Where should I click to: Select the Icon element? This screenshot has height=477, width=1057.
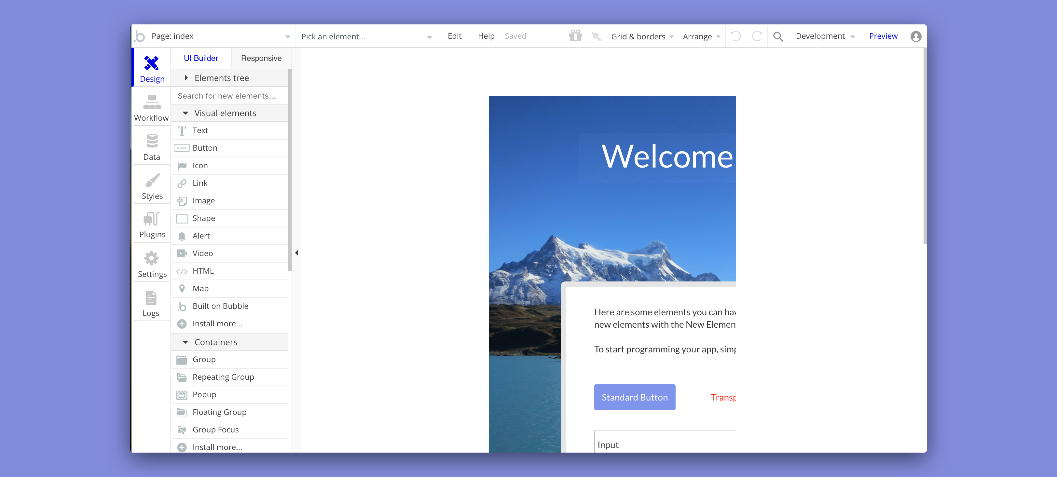point(230,166)
